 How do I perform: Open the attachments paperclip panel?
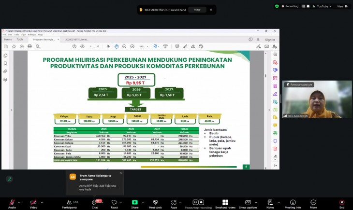click(5, 71)
